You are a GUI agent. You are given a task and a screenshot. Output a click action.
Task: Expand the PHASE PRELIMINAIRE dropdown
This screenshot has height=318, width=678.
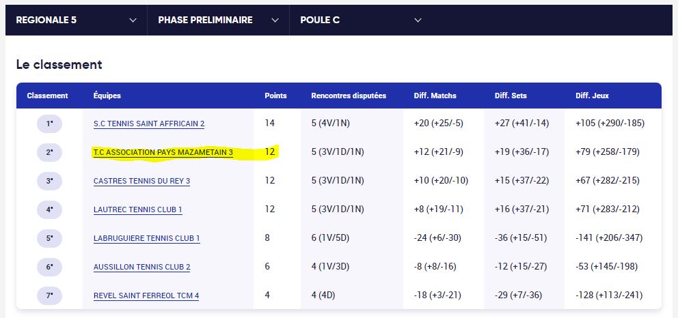point(218,20)
